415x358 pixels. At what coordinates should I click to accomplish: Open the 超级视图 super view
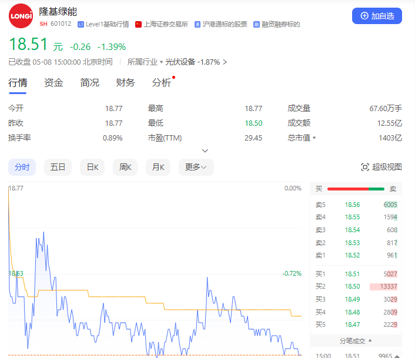click(x=381, y=167)
